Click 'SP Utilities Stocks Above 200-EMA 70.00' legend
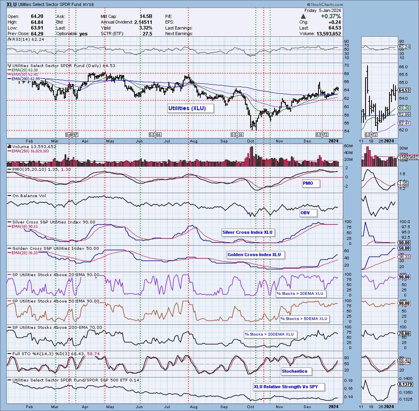 click(x=55, y=327)
